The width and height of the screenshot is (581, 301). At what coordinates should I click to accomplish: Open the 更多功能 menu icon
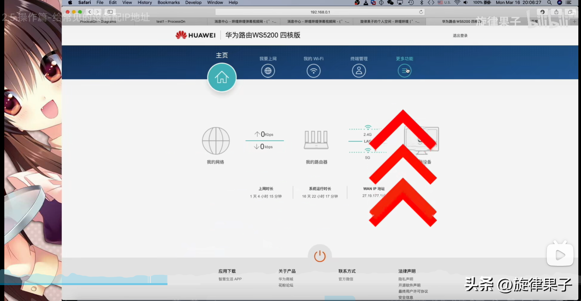click(404, 71)
